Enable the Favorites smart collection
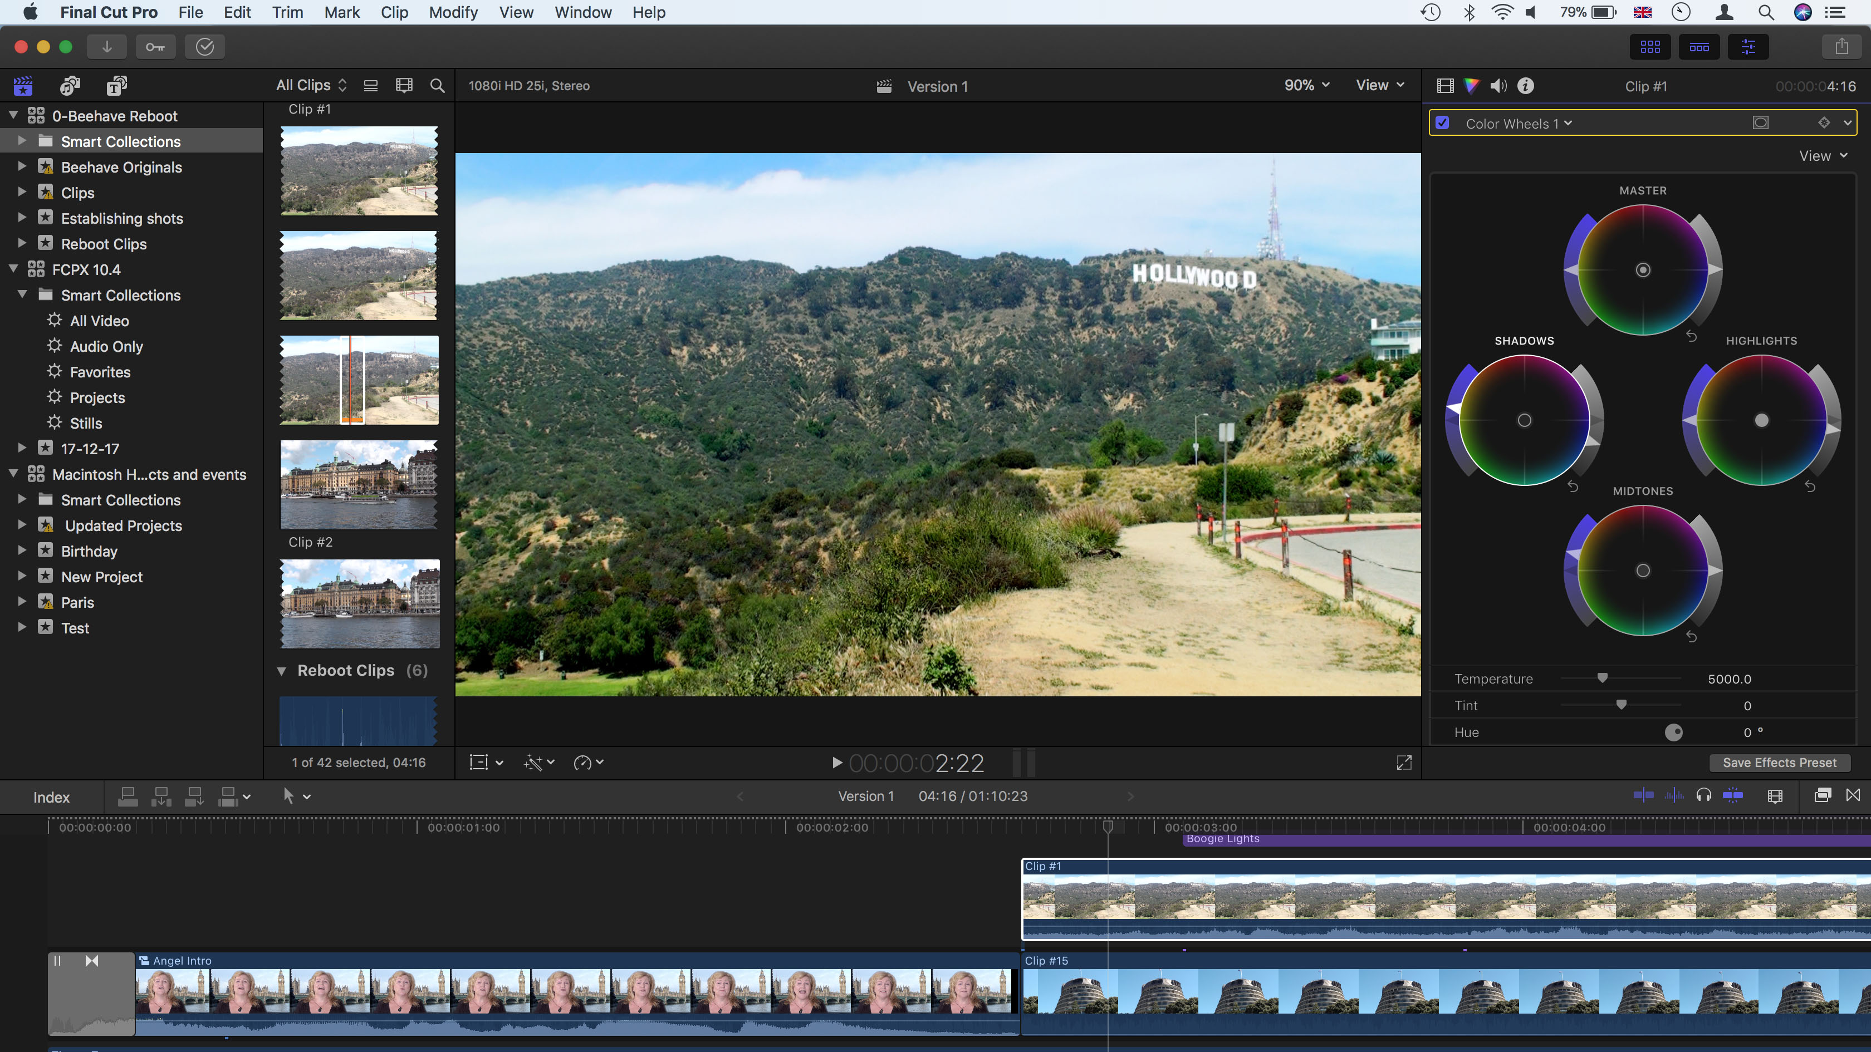Image resolution: width=1871 pixels, height=1052 pixels. [99, 371]
